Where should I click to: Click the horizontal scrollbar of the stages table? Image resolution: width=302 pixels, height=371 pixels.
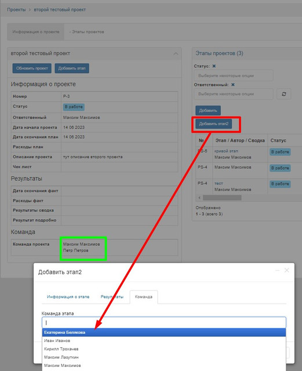(x=222, y=198)
